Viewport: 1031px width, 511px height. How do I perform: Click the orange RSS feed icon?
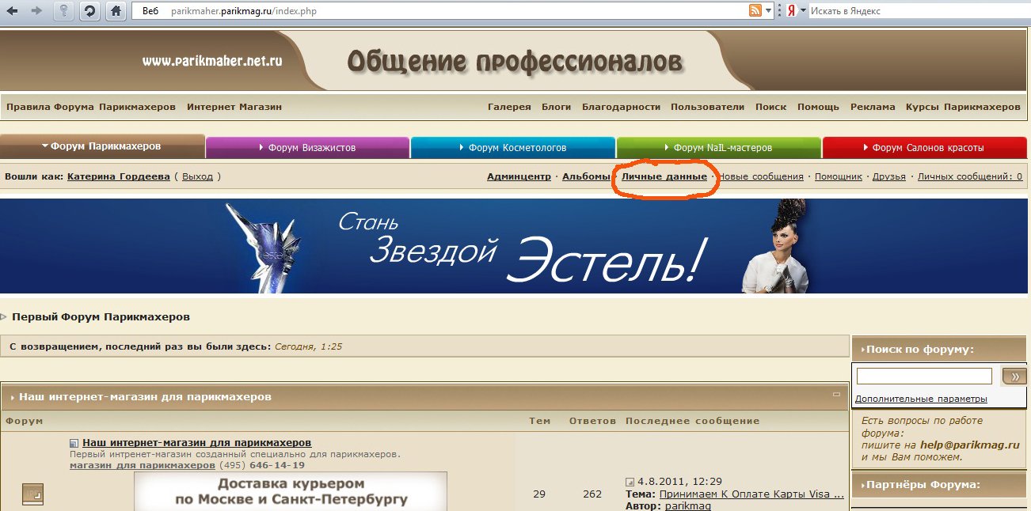click(755, 11)
